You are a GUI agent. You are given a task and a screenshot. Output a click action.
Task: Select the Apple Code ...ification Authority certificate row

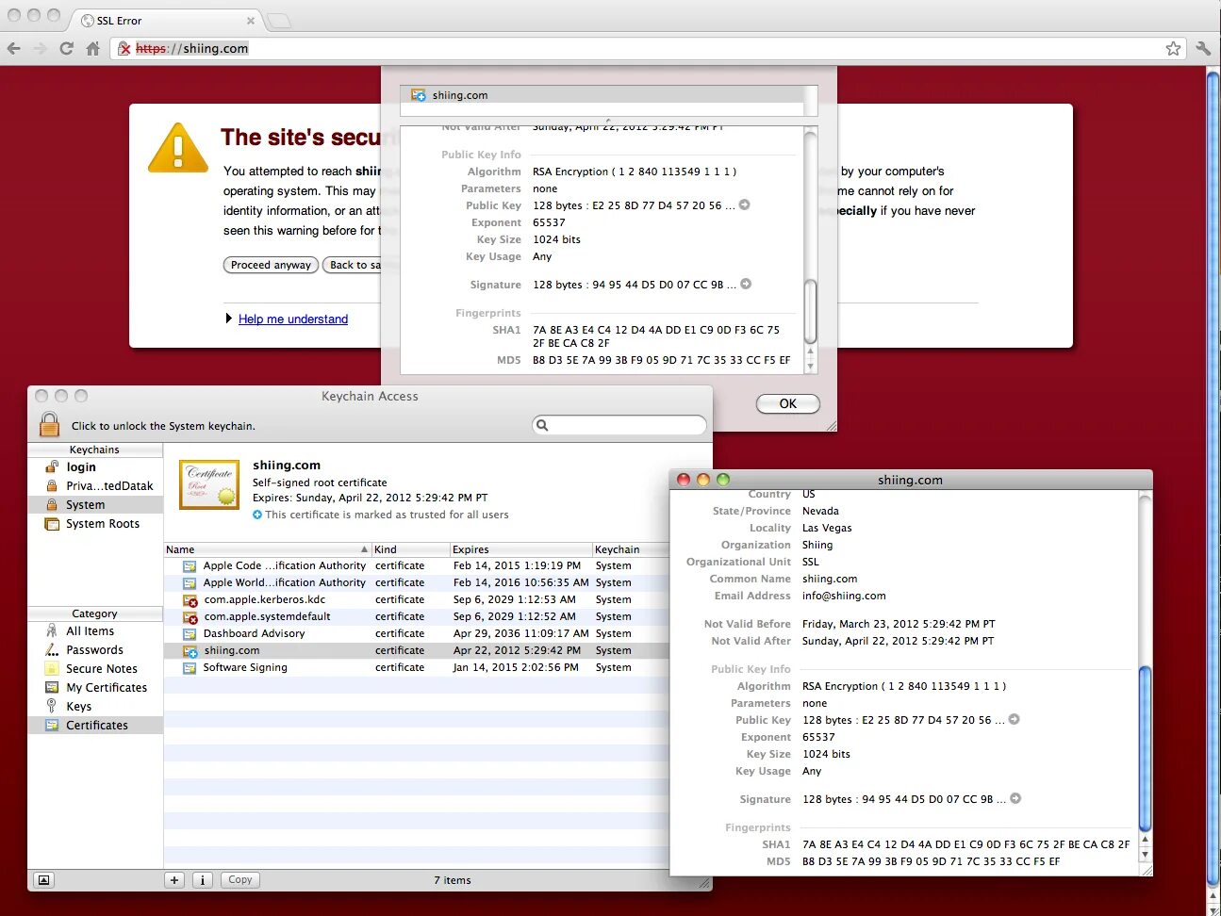[x=416, y=565]
